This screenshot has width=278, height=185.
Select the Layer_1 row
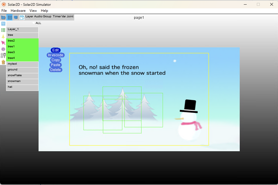click(22, 30)
